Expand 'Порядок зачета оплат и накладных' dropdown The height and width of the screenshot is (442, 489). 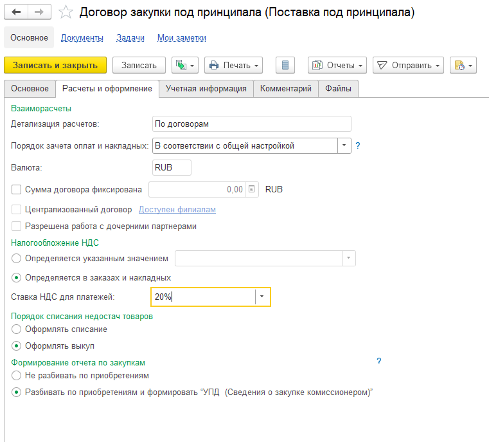point(344,146)
